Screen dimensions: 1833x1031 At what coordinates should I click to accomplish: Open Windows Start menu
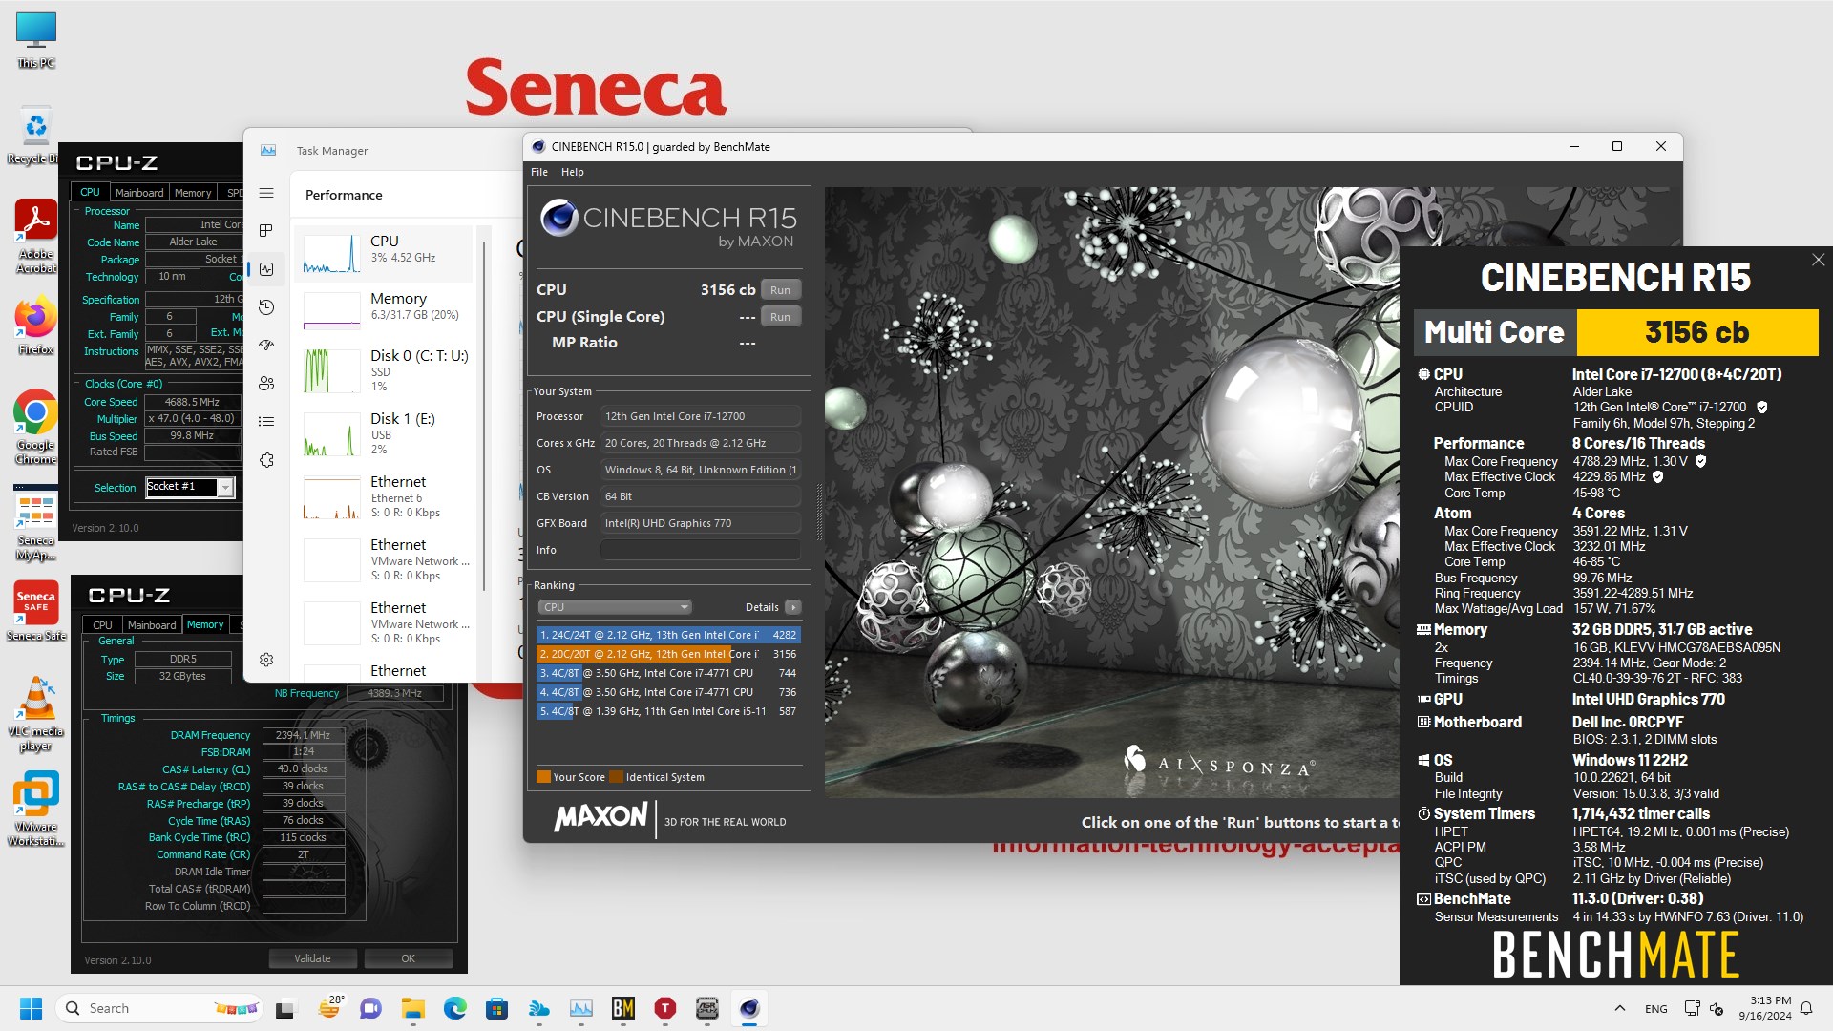[x=31, y=1008]
